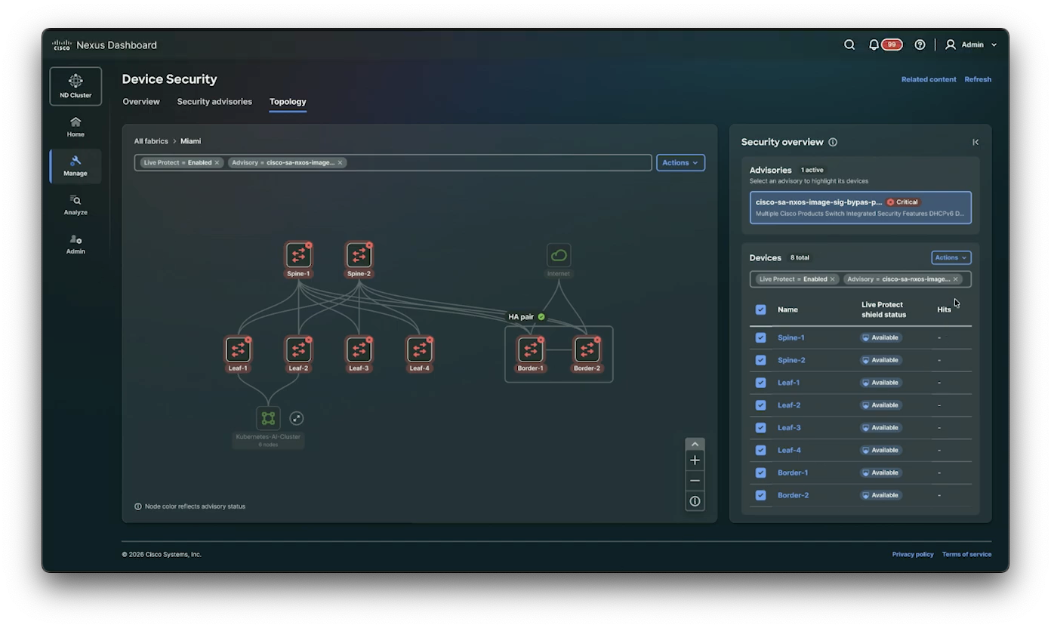Uncheck the Leaf-1 row checkbox
Image resolution: width=1051 pixels, height=628 pixels.
point(760,383)
